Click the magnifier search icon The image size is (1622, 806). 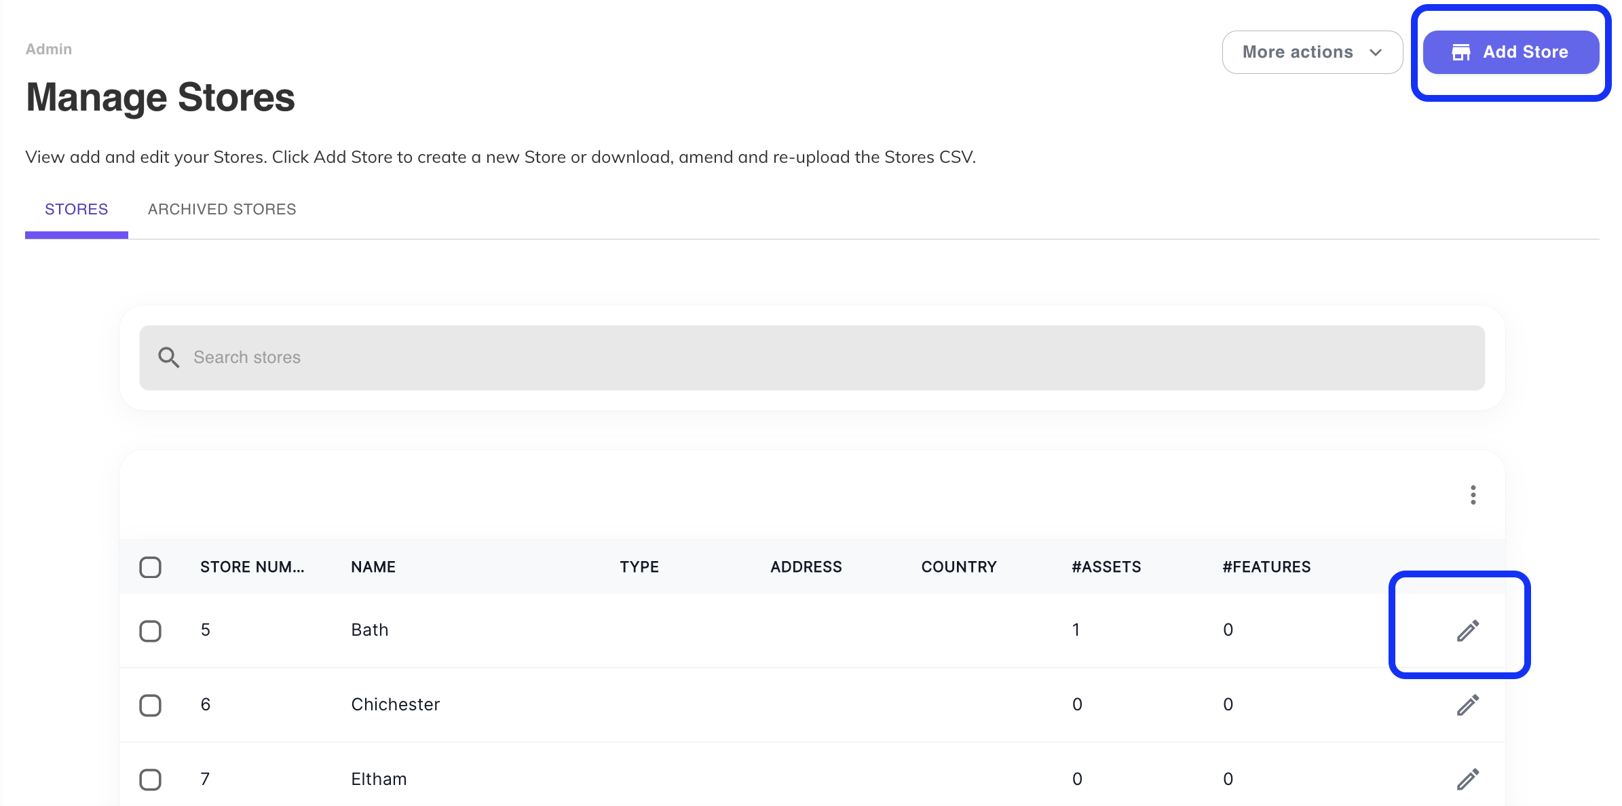(x=168, y=358)
